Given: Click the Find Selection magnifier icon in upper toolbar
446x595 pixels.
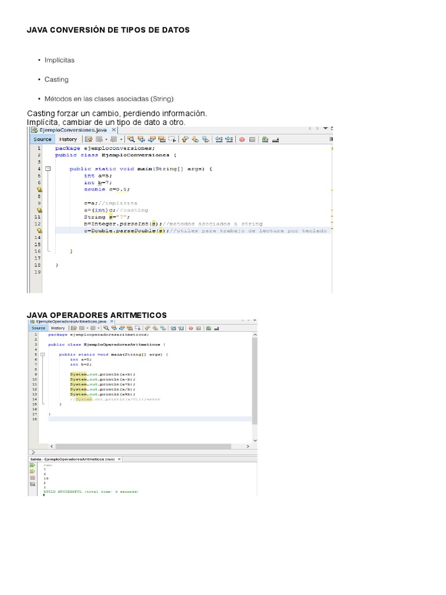Looking at the screenshot, I should [131, 139].
